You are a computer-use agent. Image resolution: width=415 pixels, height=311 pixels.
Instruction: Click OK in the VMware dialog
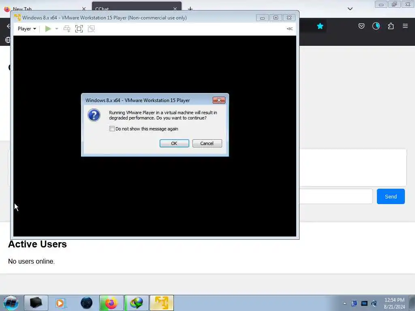[x=174, y=143]
